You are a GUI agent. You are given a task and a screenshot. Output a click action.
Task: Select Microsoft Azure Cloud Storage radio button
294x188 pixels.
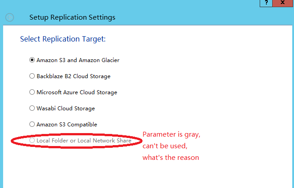click(x=32, y=92)
